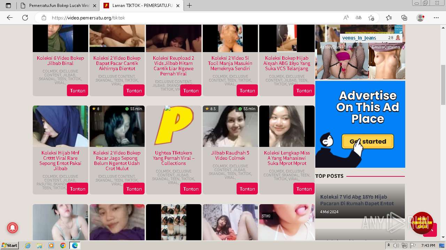Add this page to favorites
This screenshot has height=250, width=446.
coord(371,18)
